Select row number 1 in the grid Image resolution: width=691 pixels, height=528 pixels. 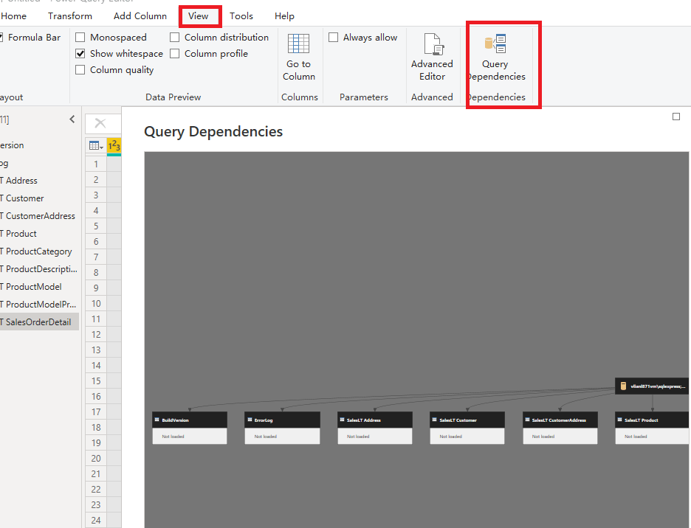point(96,164)
